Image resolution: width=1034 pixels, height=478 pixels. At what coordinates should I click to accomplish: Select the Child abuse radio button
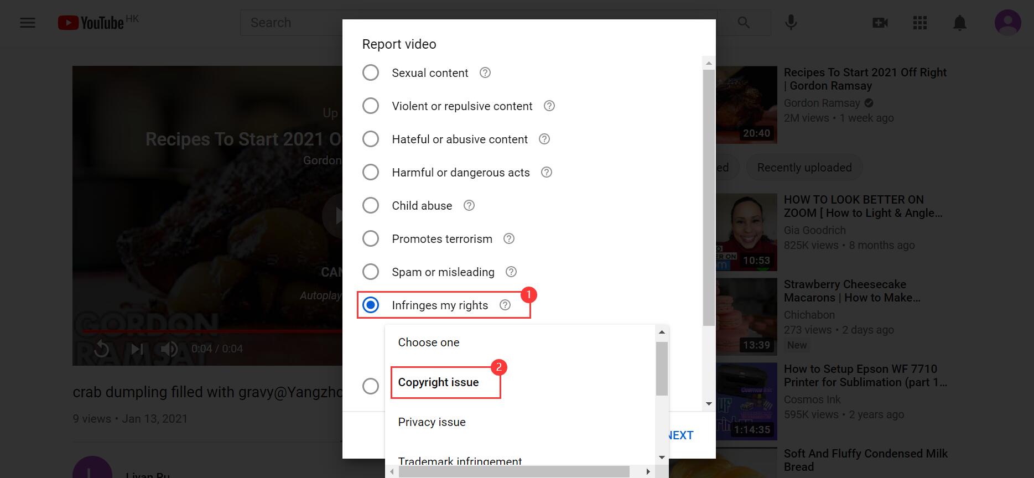click(x=371, y=205)
